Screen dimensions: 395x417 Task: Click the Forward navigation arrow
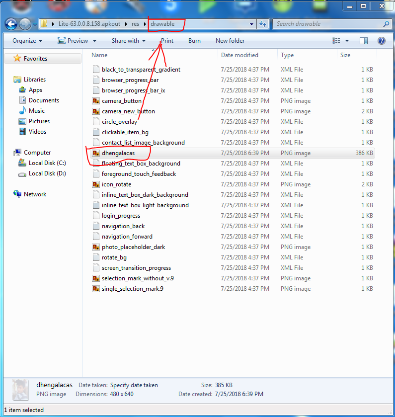pyautogui.click(x=25, y=24)
